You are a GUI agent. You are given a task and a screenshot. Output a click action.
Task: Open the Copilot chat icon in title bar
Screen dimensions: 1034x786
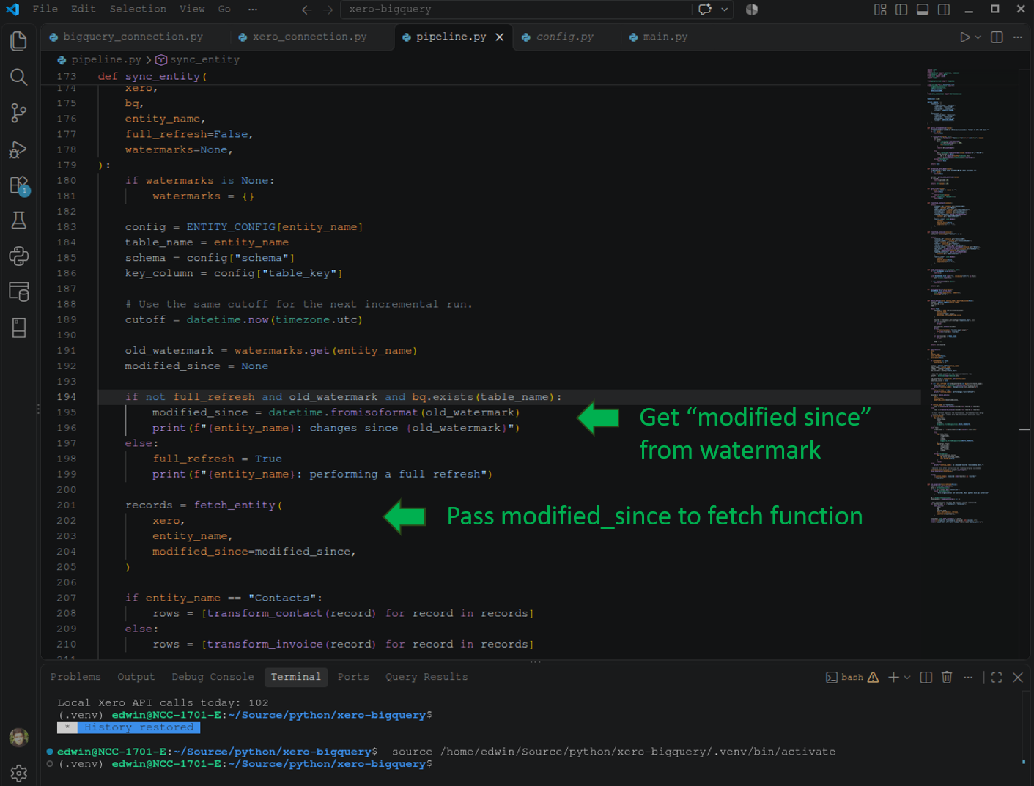(x=705, y=10)
